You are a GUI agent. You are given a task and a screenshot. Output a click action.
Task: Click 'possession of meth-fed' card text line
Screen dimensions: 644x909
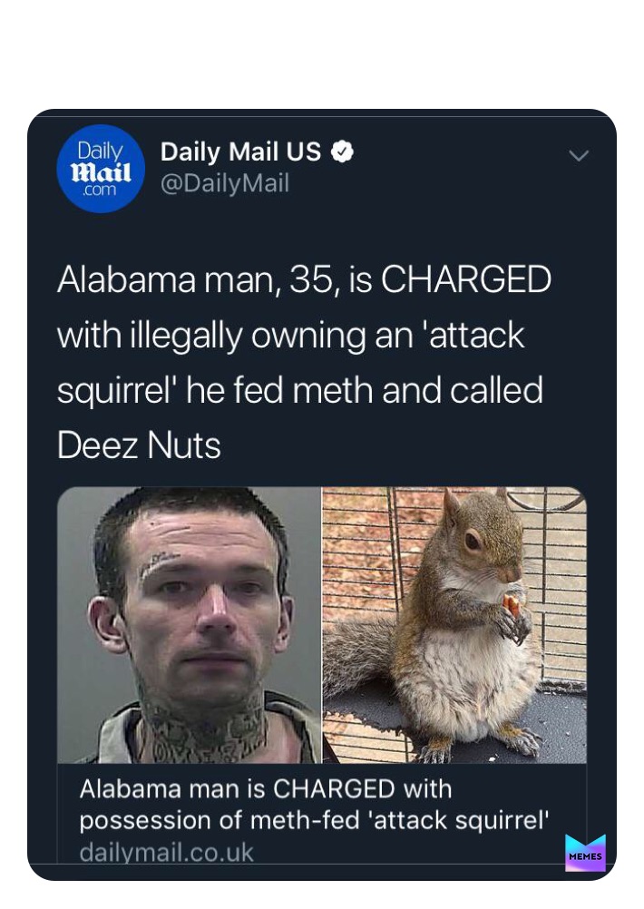pyautogui.click(x=314, y=820)
